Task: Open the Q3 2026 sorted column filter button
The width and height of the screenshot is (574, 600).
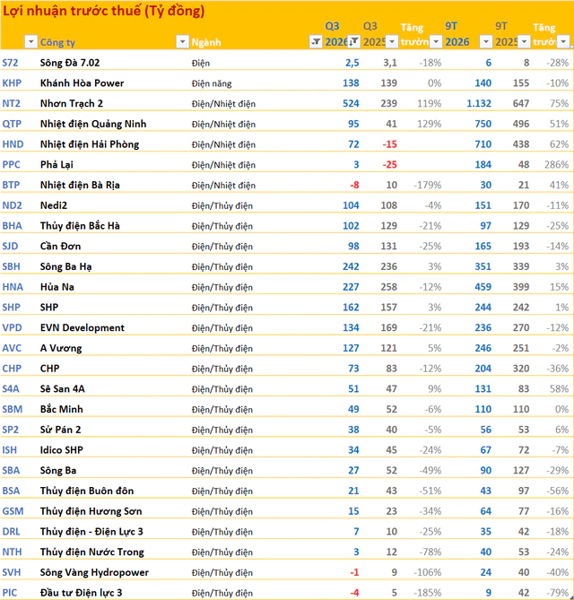Action: [x=354, y=41]
